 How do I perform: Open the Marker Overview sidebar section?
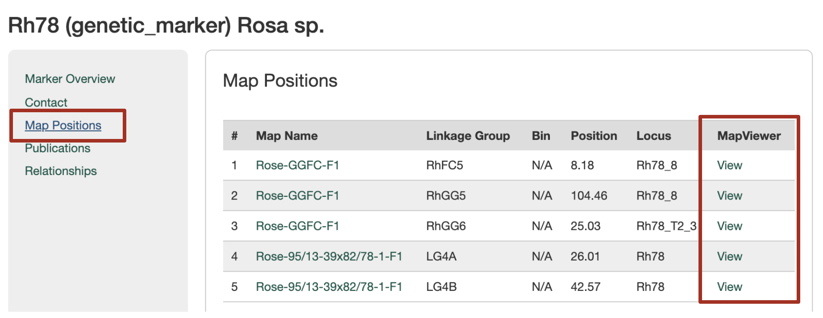pyautogui.click(x=70, y=79)
